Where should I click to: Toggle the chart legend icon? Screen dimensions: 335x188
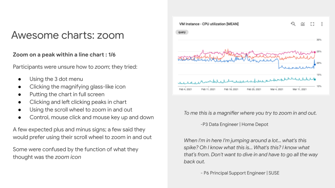point(303,24)
